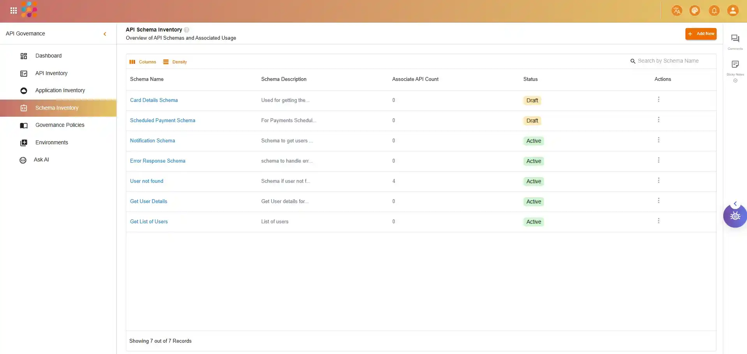The image size is (747, 354).
Task: Open Density options for the table
Action: (175, 62)
